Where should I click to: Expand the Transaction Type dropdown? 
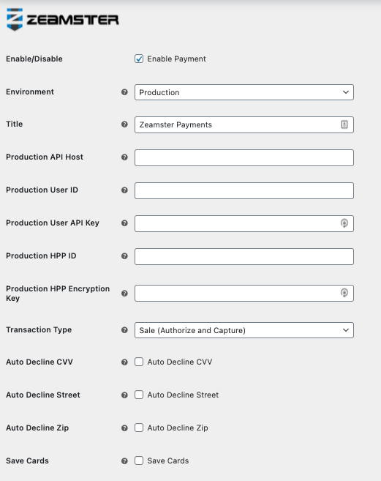pos(244,330)
